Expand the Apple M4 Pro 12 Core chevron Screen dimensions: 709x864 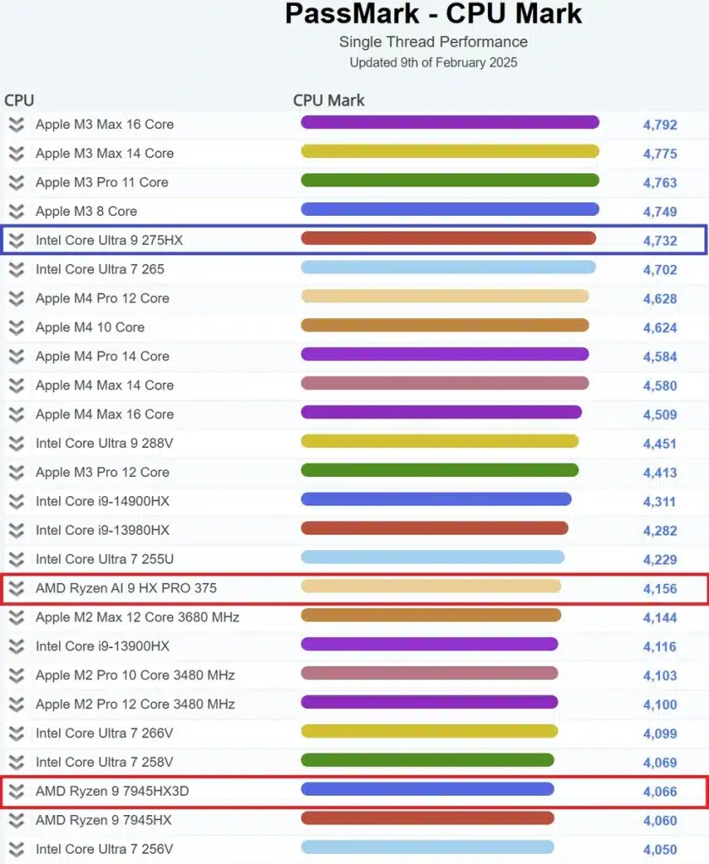[17, 299]
